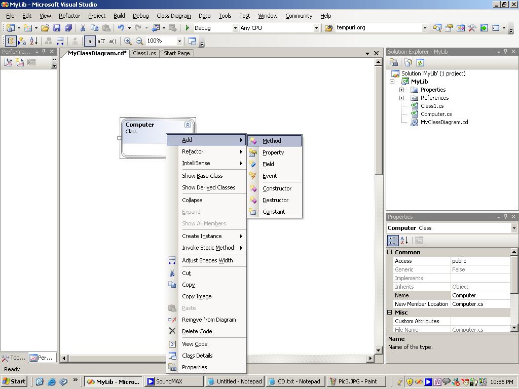Click the Alphabetical sort icon in Properties panel
The image size is (519, 389).
click(404, 241)
